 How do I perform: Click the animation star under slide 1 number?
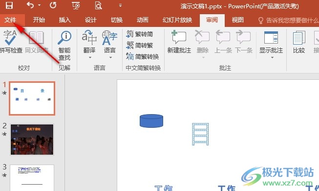click(4, 93)
